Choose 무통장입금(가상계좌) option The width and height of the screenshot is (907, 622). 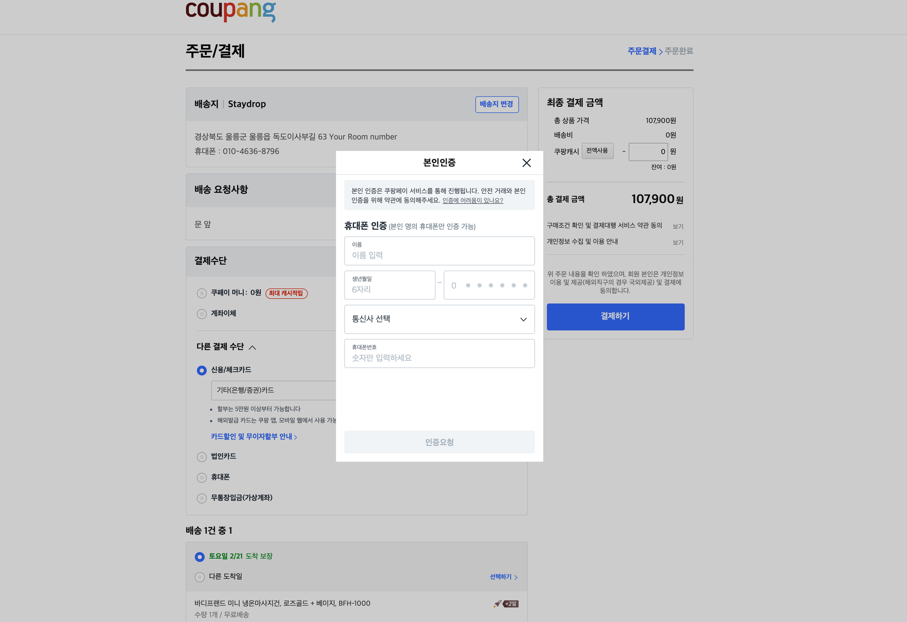pyautogui.click(x=202, y=498)
